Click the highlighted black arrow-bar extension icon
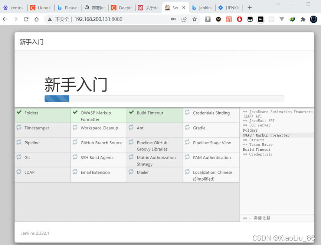Viewport: 321px width, 245px height. [261, 19]
